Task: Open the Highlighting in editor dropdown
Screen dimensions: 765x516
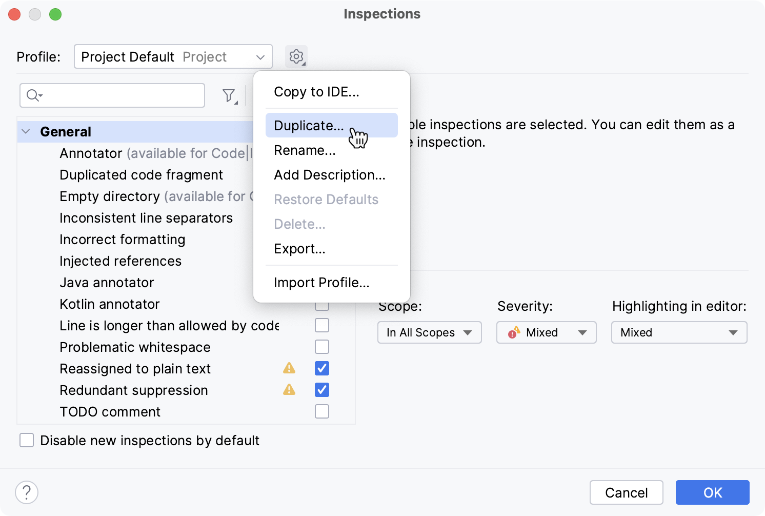Action: pyautogui.click(x=679, y=332)
